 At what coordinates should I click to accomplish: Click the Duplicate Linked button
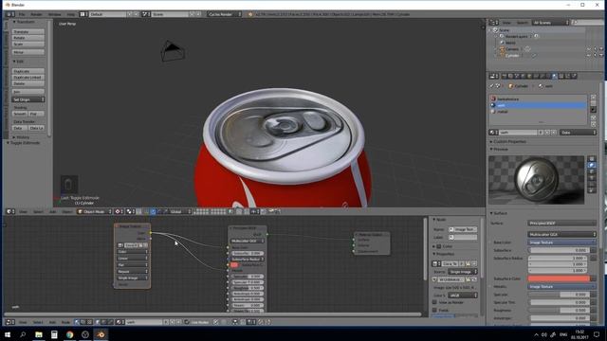[28, 78]
